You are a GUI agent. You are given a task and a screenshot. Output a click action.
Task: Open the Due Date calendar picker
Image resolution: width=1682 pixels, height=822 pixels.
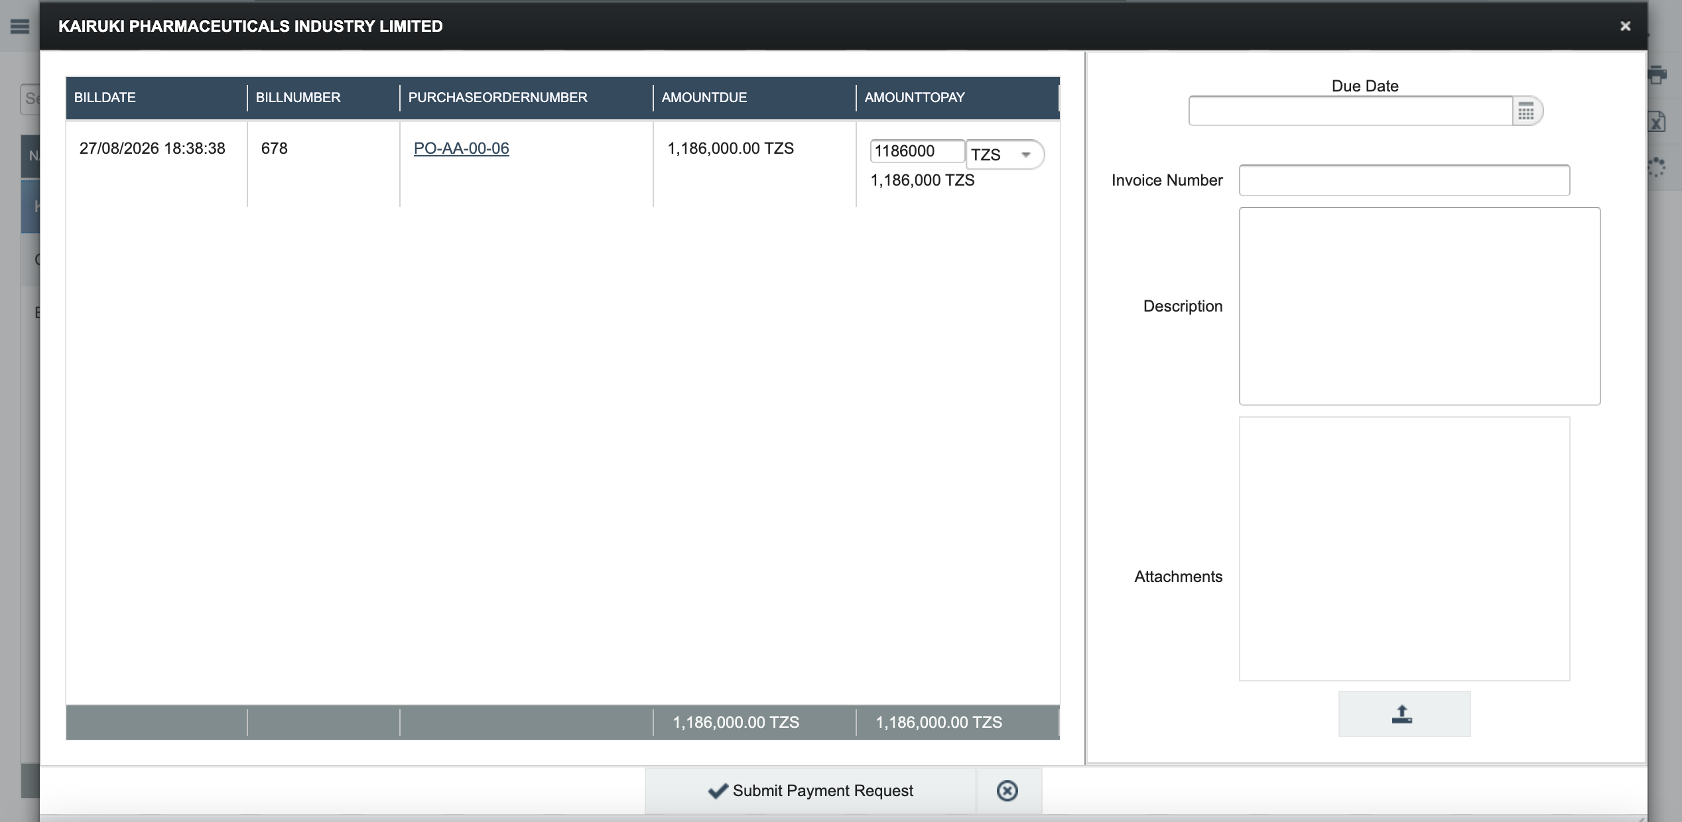pos(1526,111)
